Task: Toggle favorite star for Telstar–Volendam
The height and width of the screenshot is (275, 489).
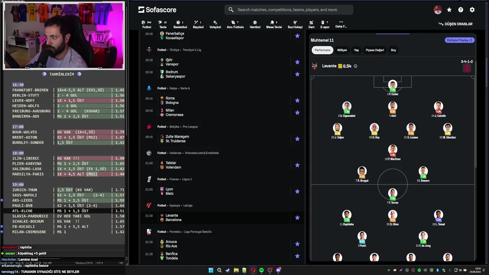Action: (x=297, y=165)
